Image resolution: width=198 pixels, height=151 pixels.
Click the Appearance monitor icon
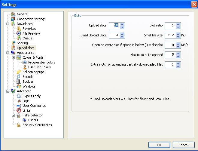click(13, 53)
